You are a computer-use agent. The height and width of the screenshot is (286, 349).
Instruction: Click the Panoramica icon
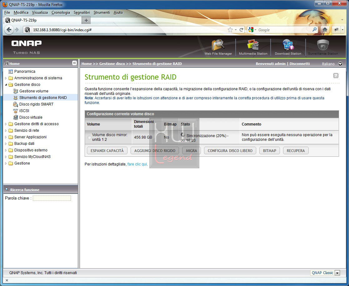pos(10,71)
